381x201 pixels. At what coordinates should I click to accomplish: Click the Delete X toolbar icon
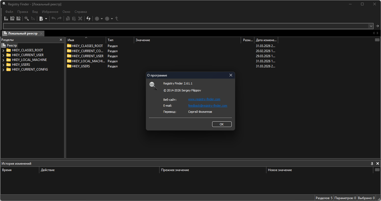[x=80, y=18]
